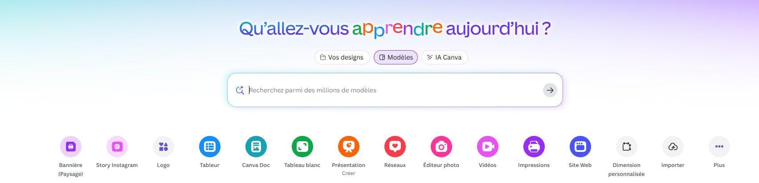Open the Tableur spreadsheet icon
759x183 pixels.
point(210,147)
